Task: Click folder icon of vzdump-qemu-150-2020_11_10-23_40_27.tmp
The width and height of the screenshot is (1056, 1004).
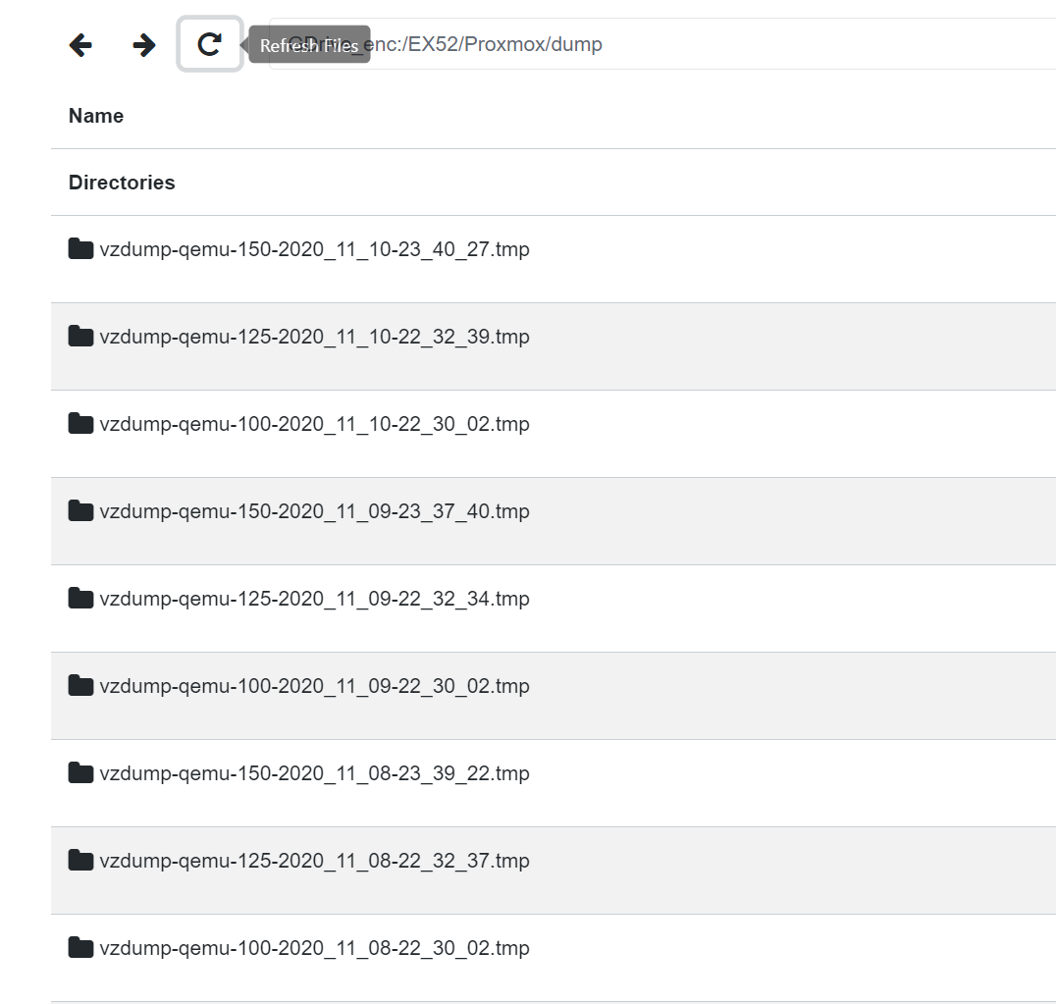Action: [x=80, y=248]
